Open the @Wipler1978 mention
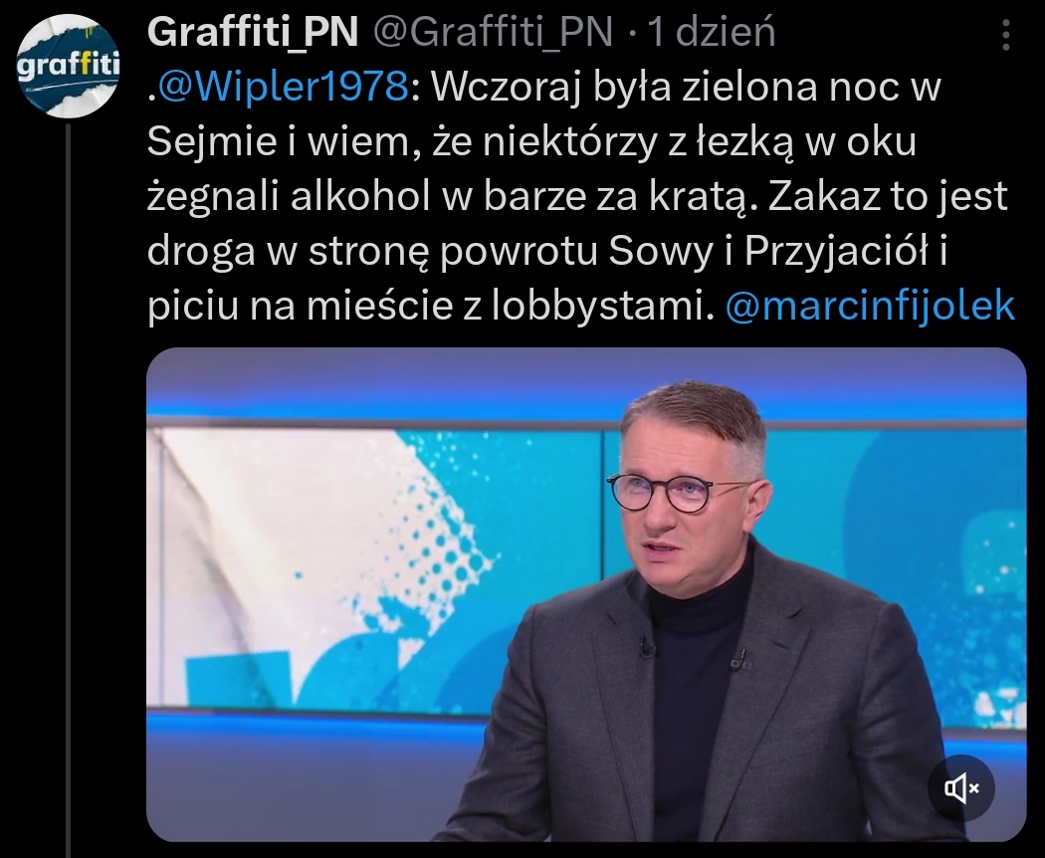 click(x=282, y=86)
